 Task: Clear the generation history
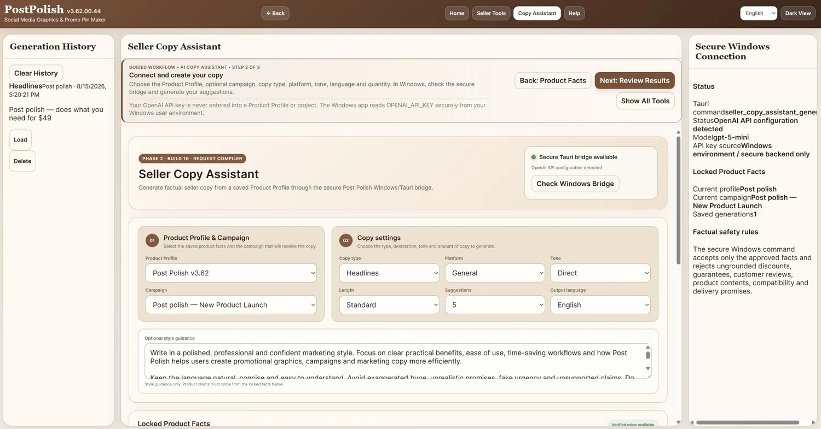pyautogui.click(x=36, y=73)
